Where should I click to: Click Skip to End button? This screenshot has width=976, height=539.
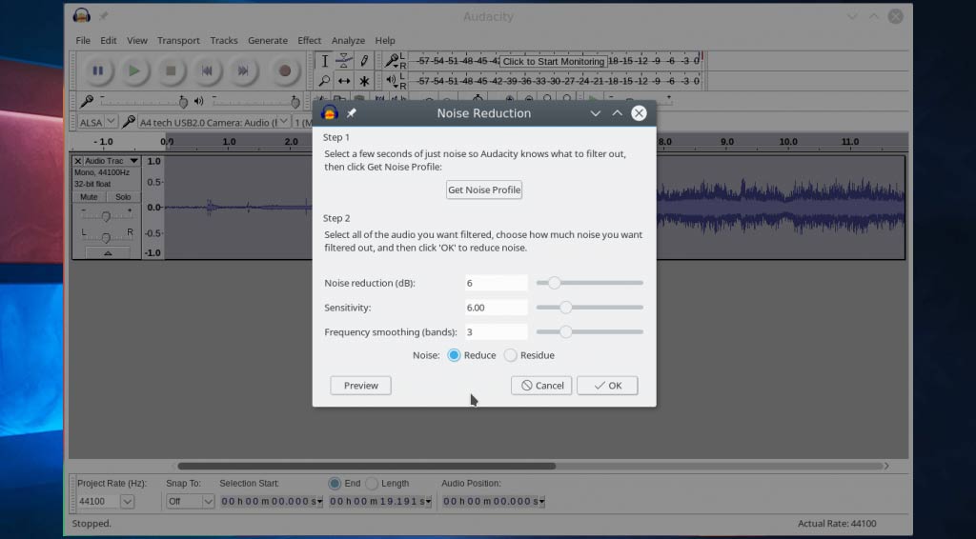point(243,70)
